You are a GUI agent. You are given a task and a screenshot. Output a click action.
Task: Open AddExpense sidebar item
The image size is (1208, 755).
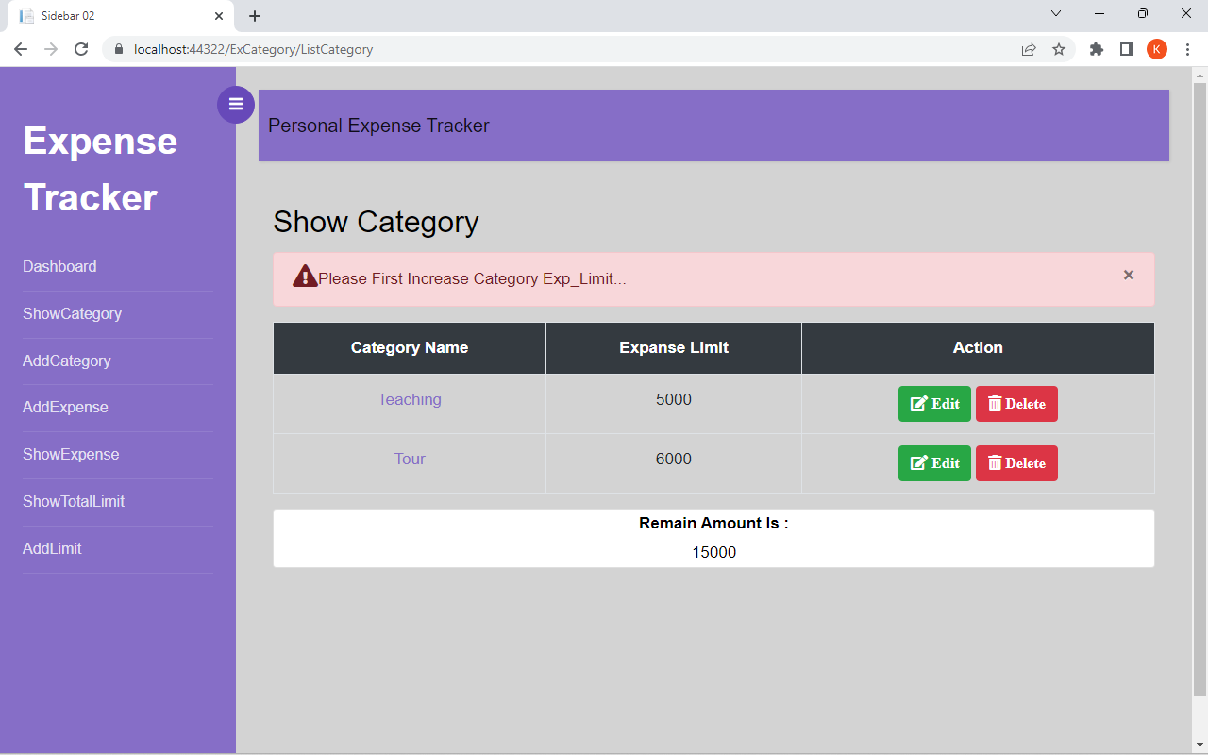65,407
